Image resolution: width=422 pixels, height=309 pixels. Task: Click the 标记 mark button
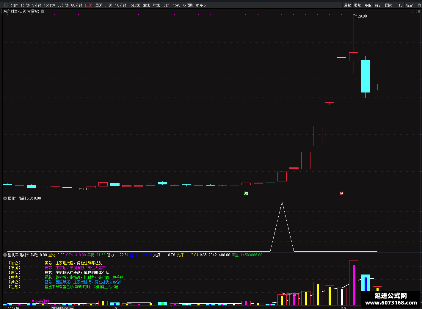410,5
